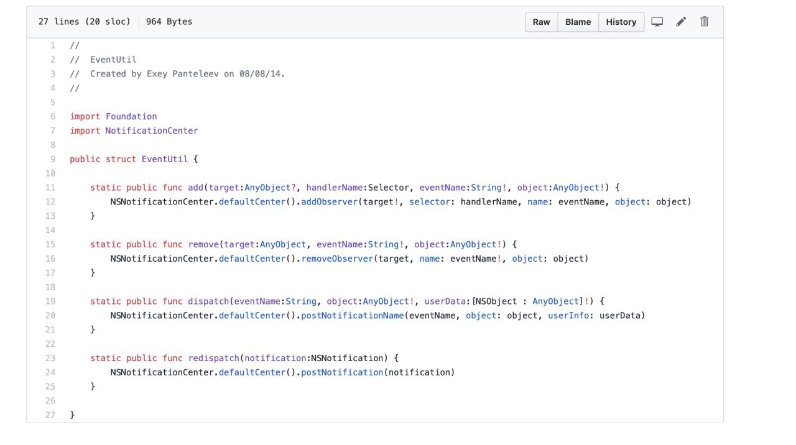Click line number 9 of struct declaration
This screenshot has height=445, width=796.
[53, 159]
